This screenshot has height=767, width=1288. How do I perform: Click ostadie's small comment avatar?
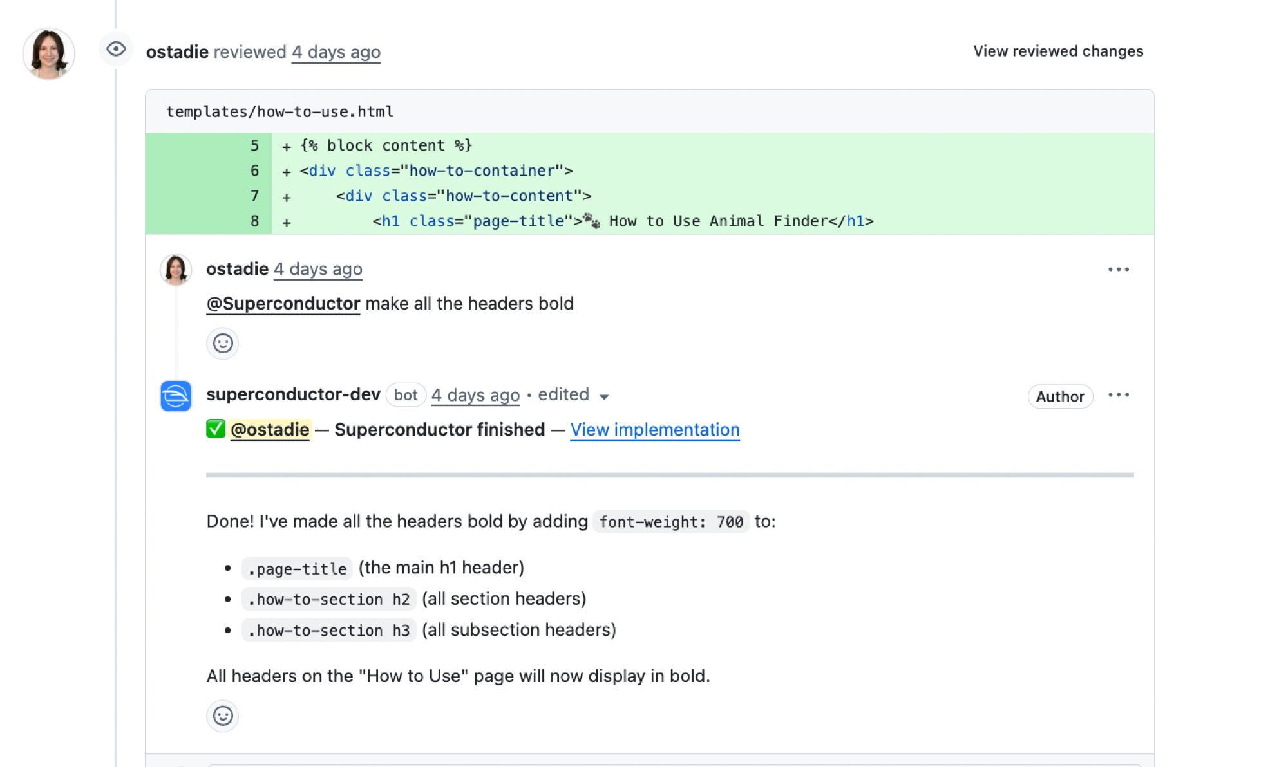click(176, 269)
